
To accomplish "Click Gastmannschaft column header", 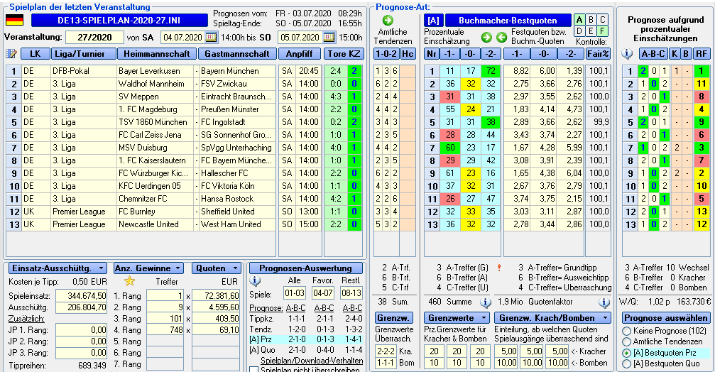I will click(x=237, y=54).
